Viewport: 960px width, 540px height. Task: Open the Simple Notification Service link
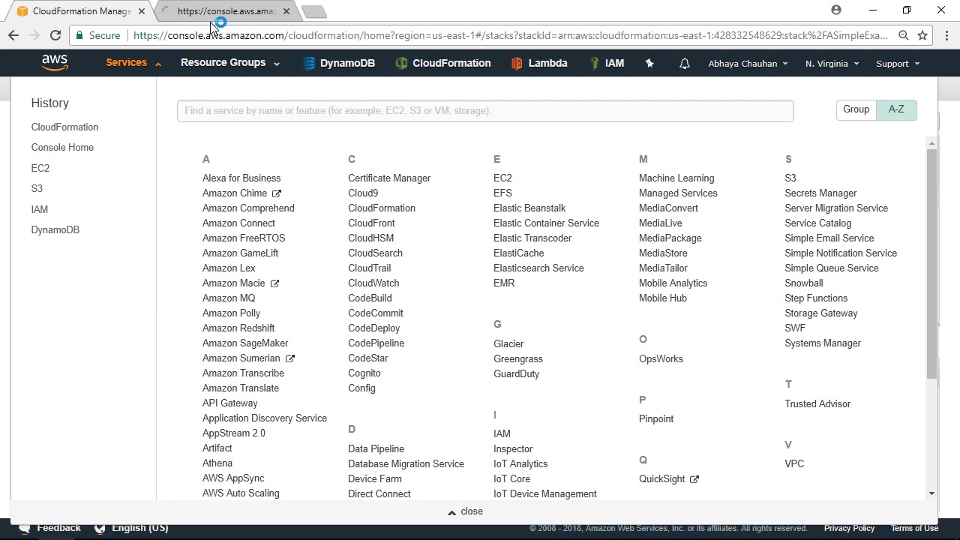[841, 253]
